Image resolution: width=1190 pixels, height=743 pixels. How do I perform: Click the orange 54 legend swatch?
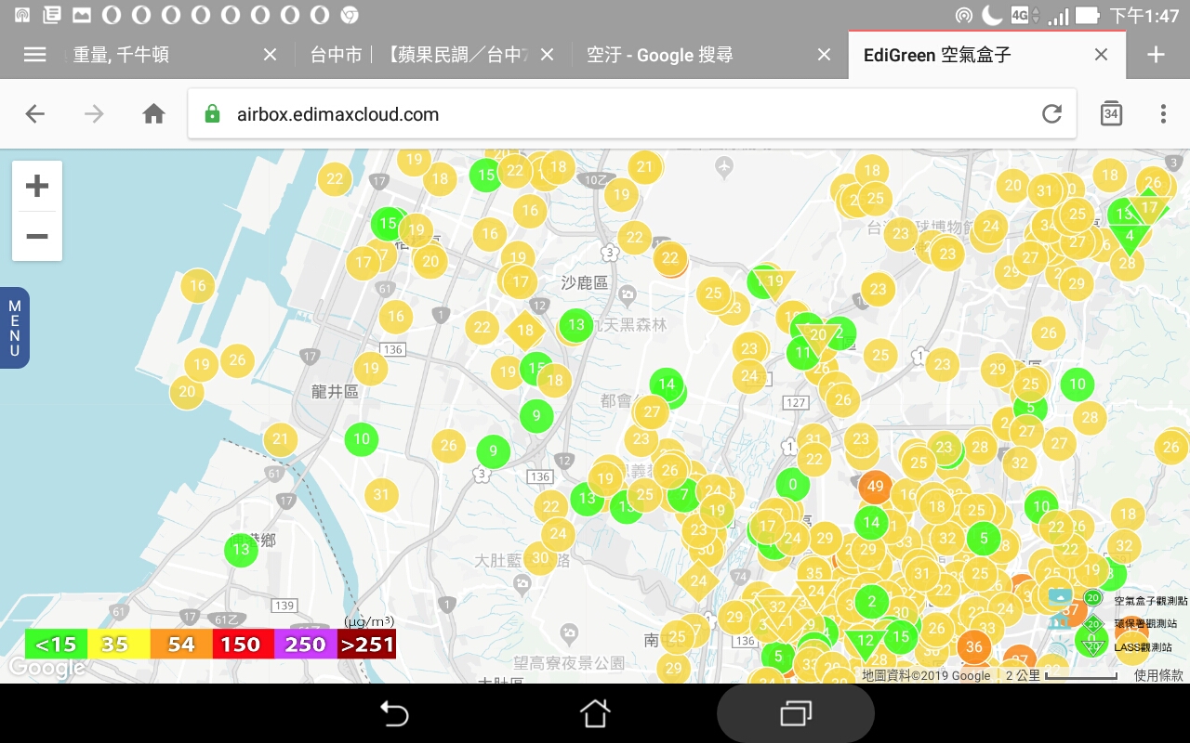pyautogui.click(x=180, y=644)
